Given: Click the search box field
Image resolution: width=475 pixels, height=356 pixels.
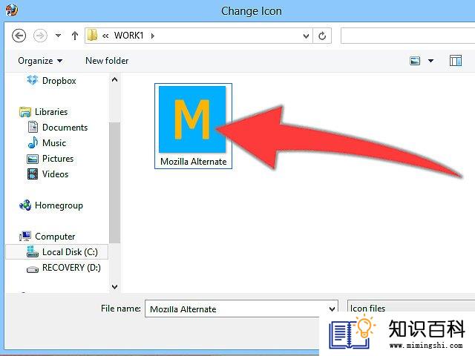Looking at the screenshot, I should point(407,36).
